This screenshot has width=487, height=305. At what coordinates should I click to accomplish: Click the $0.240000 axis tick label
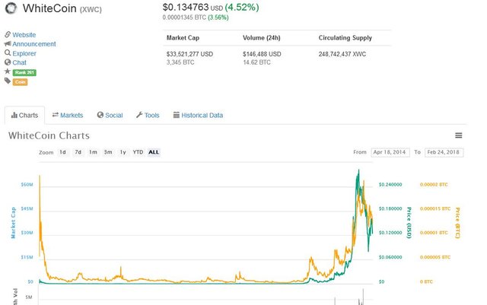(x=390, y=185)
